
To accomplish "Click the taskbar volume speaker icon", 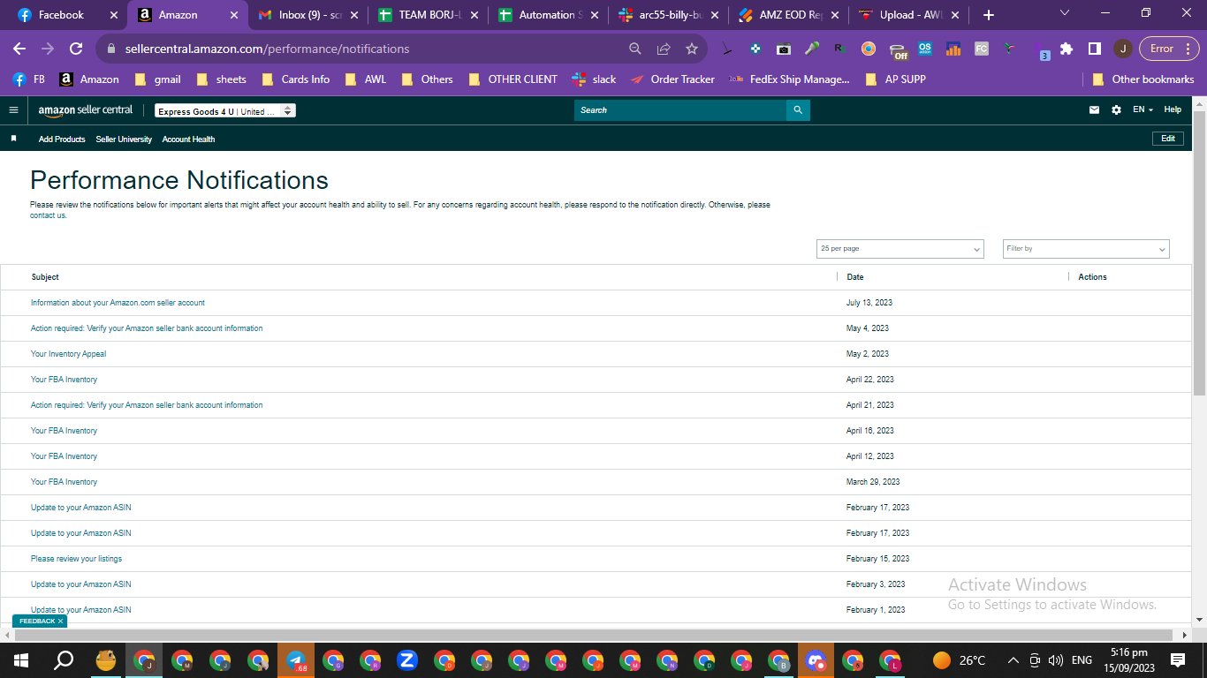I will point(1055,660).
